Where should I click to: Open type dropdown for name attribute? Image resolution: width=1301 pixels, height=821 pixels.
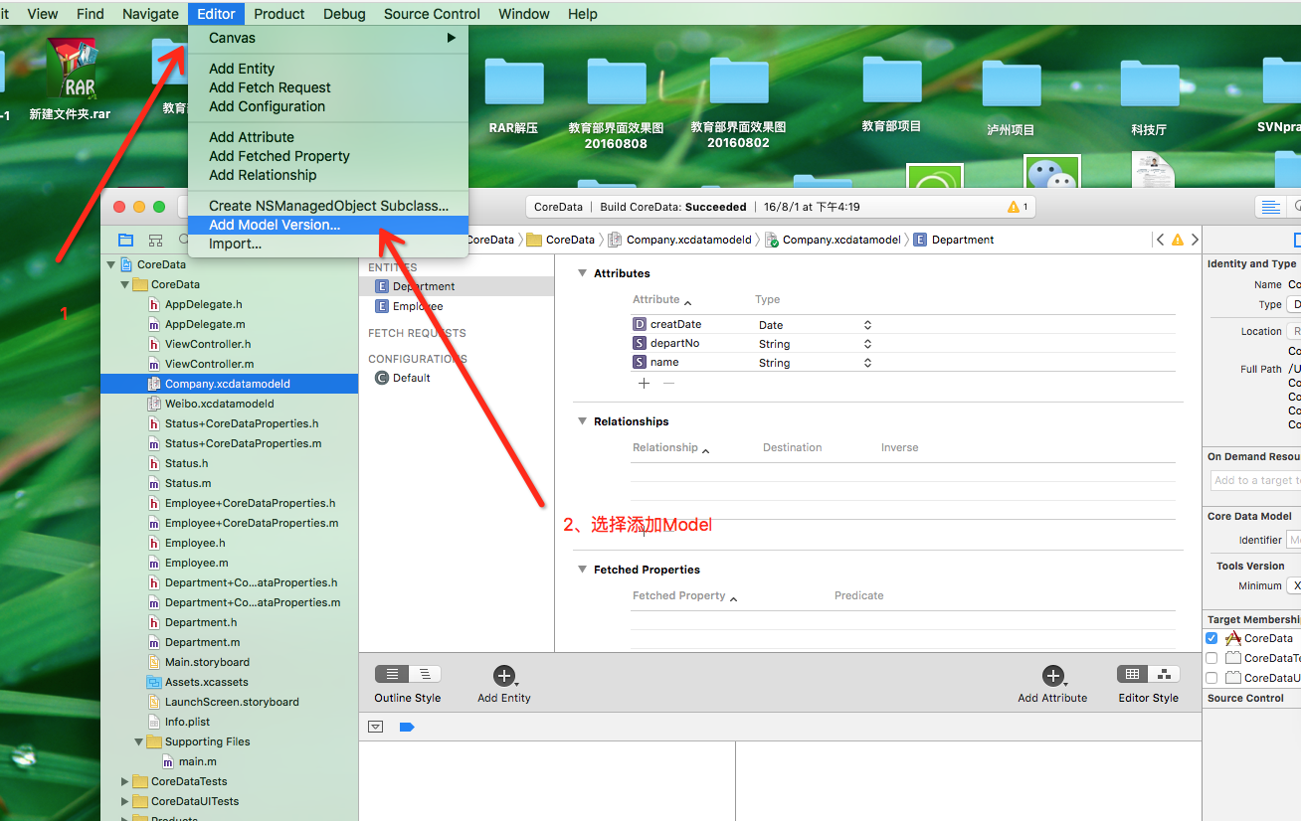point(867,363)
